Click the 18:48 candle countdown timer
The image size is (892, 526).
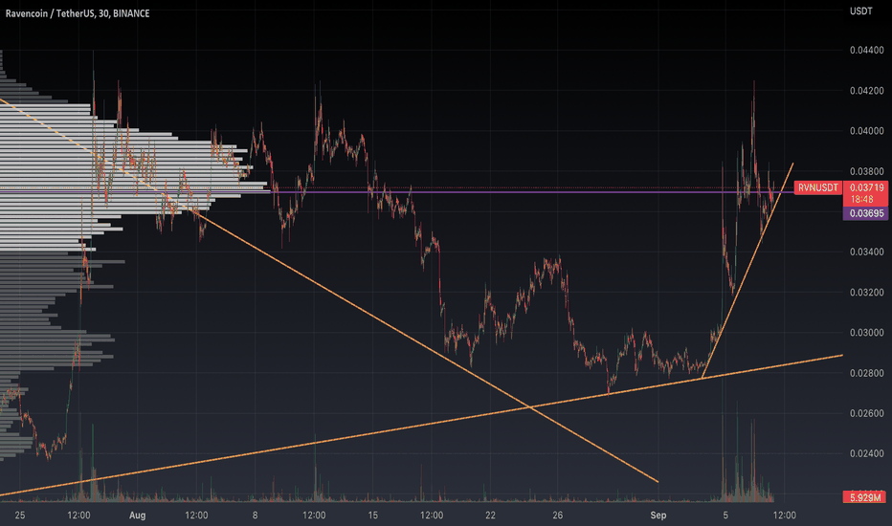coord(861,199)
